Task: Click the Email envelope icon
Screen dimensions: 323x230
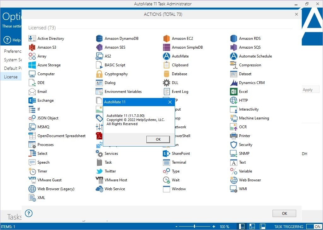Action: (x=32, y=92)
